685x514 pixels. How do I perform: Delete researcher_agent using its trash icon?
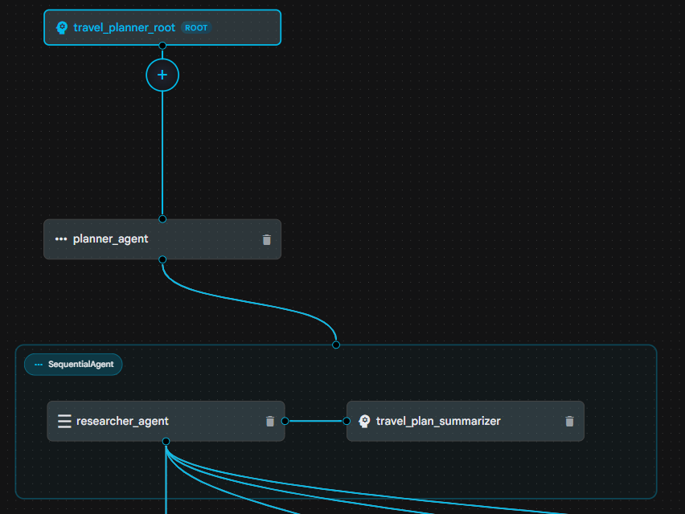[270, 421]
